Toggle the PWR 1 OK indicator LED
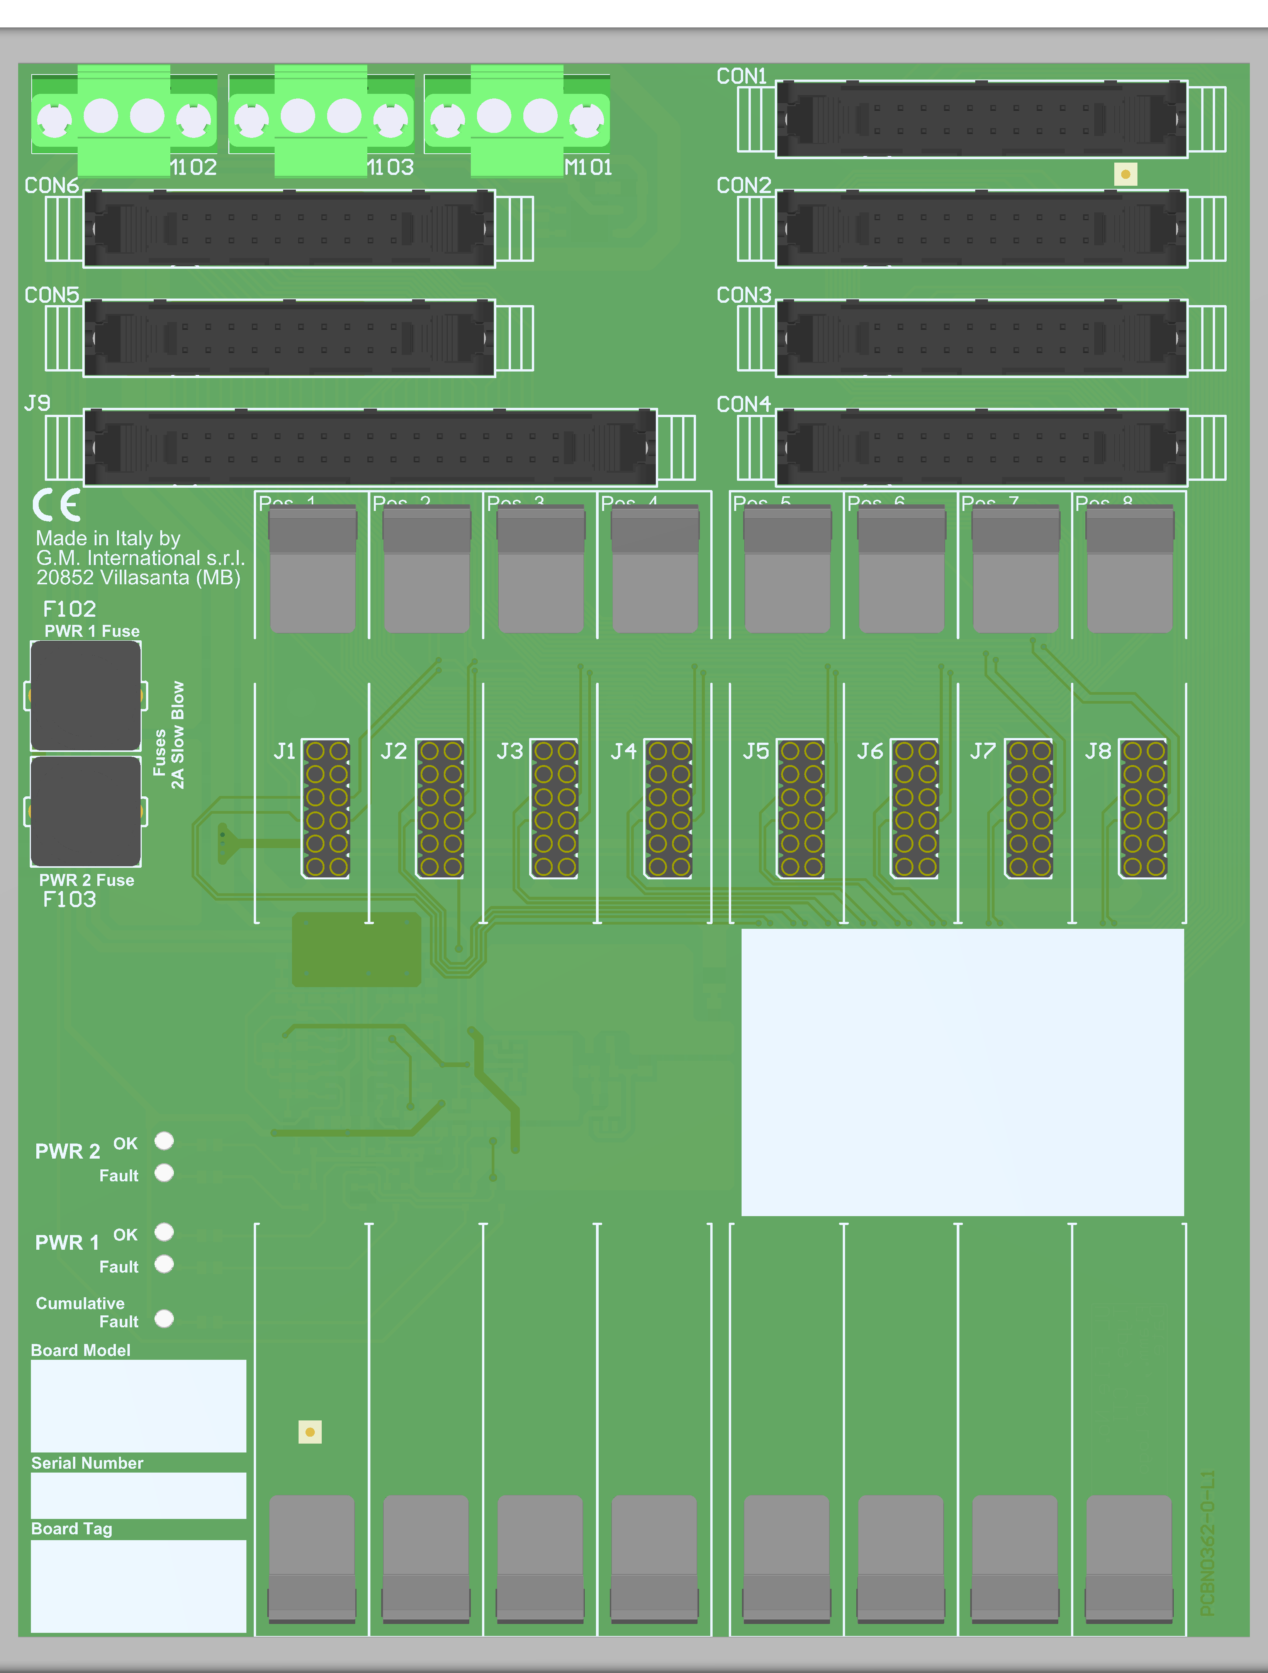 (x=163, y=1234)
